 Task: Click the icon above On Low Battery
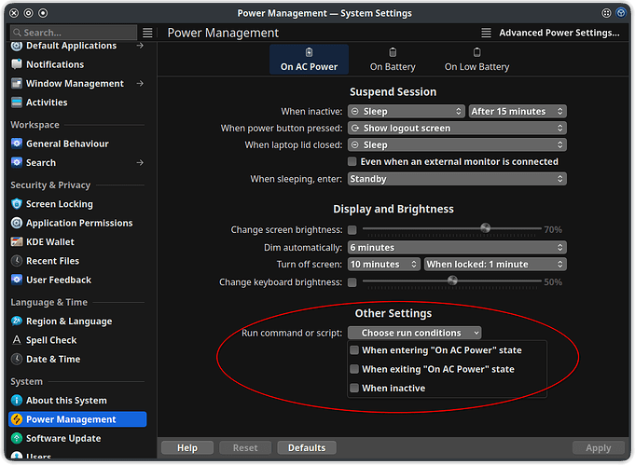(477, 52)
